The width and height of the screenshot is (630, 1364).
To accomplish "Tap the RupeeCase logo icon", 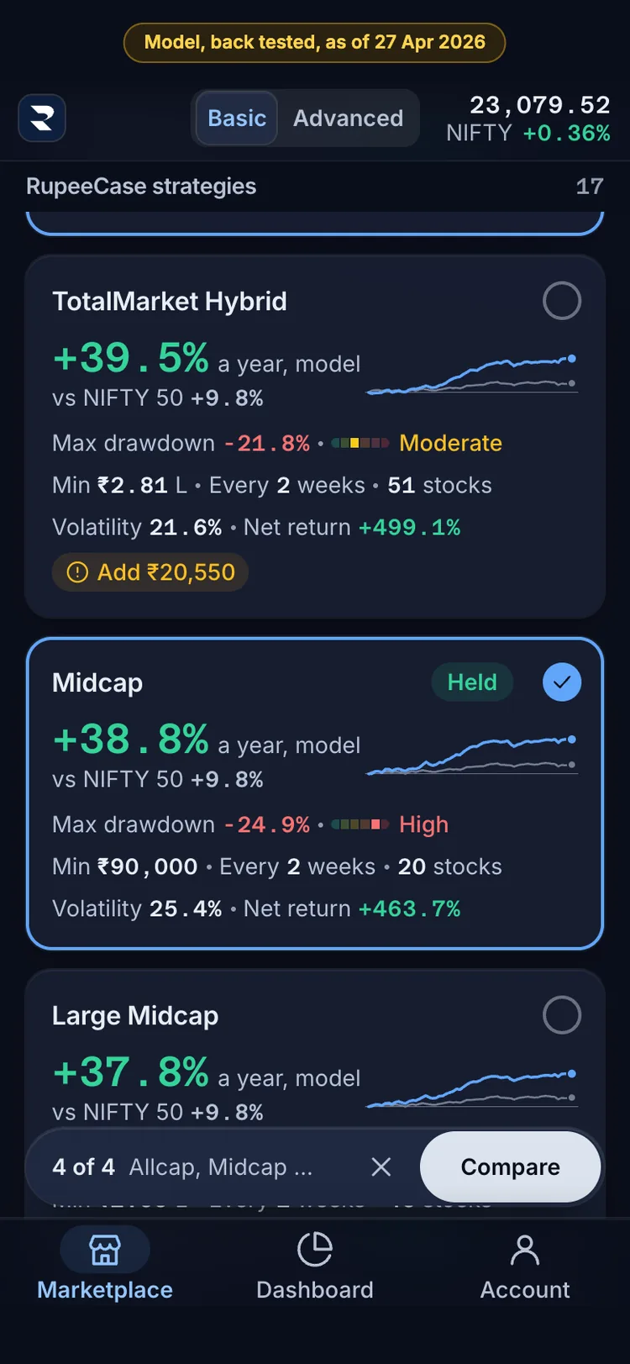I will 42,118.
